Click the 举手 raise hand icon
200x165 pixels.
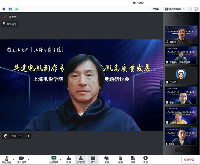pyautogui.click(x=120, y=158)
